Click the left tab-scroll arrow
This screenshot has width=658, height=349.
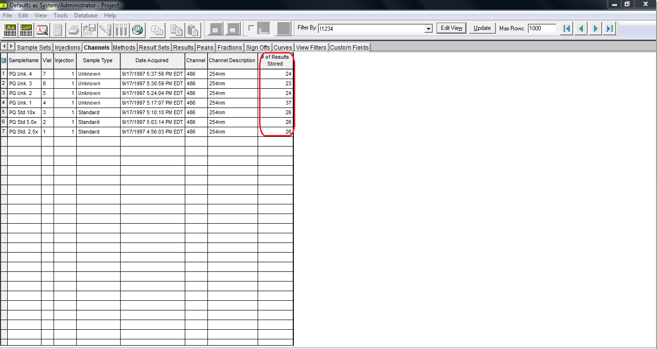4,47
